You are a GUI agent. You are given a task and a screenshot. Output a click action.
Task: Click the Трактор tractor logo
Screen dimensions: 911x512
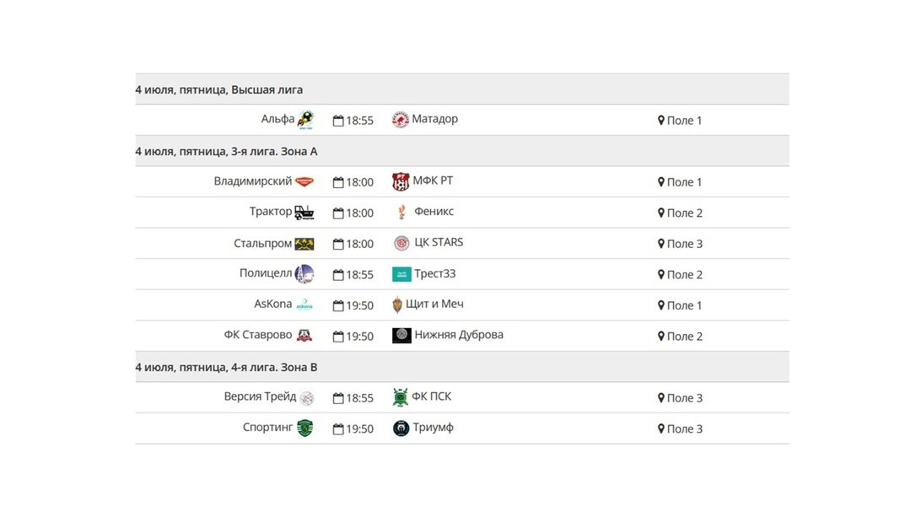click(x=304, y=213)
